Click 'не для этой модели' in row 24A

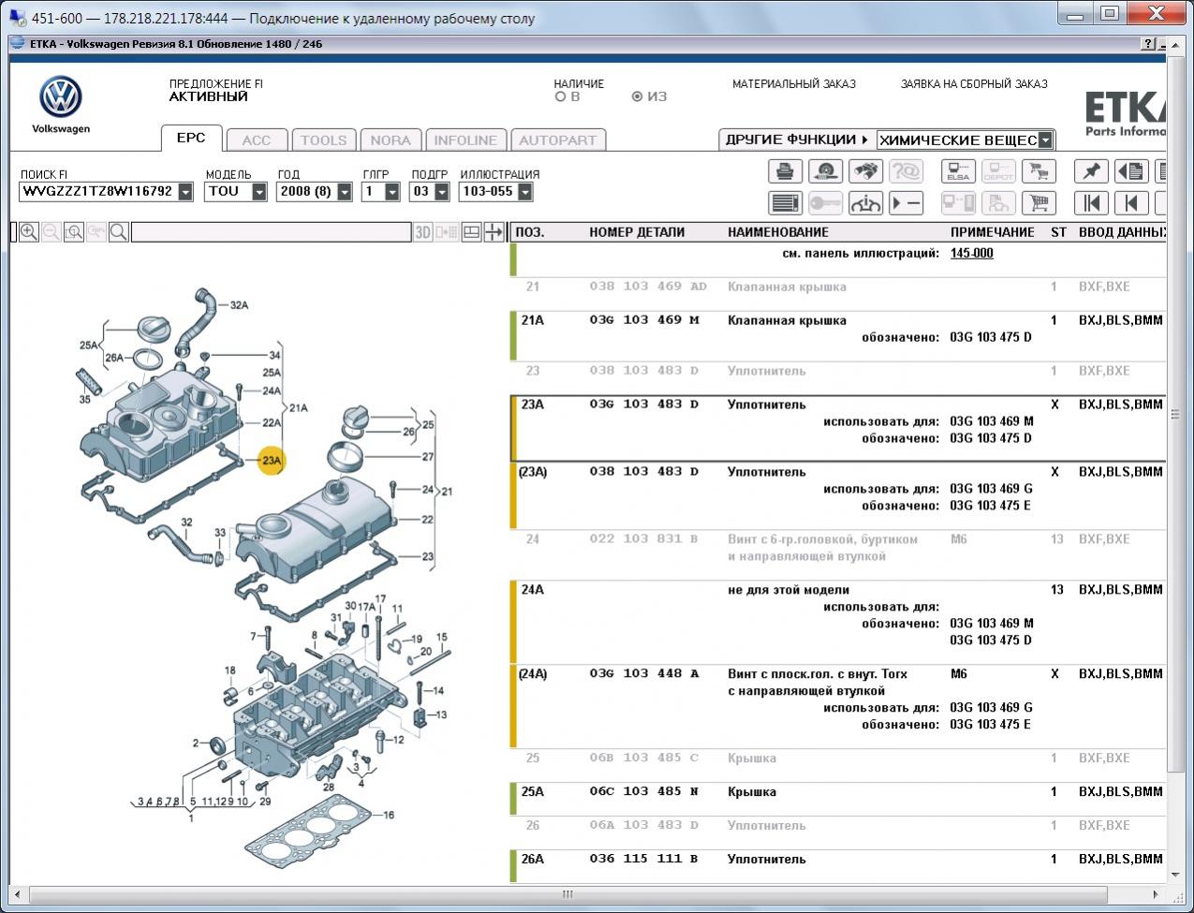(x=789, y=590)
